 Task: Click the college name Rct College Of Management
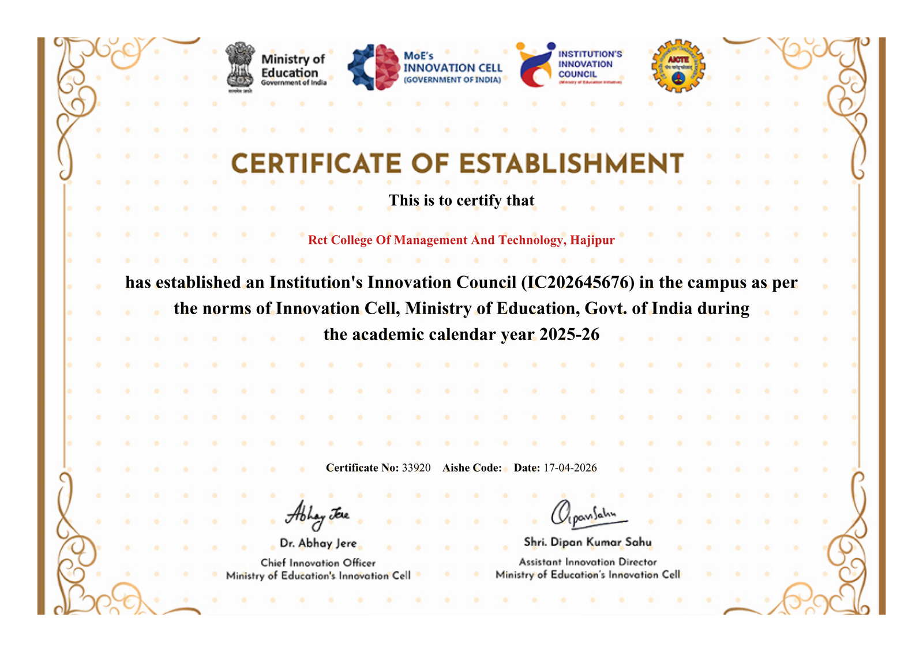(x=461, y=240)
